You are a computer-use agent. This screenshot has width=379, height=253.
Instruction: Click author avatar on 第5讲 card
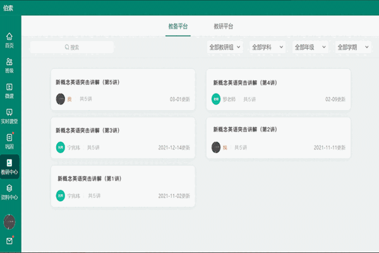tap(61, 99)
